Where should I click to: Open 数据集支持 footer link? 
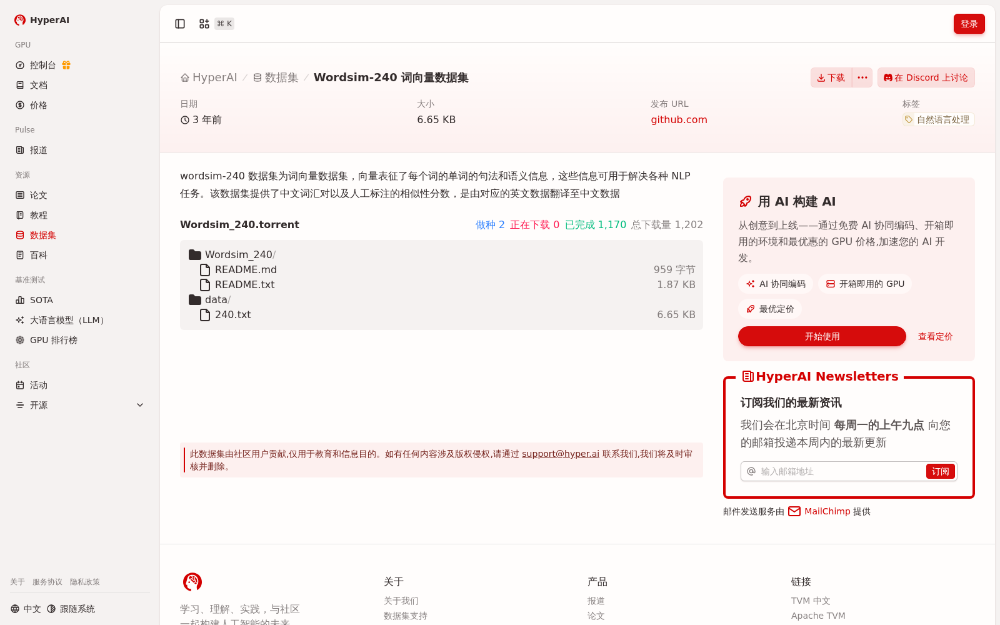coord(406,616)
